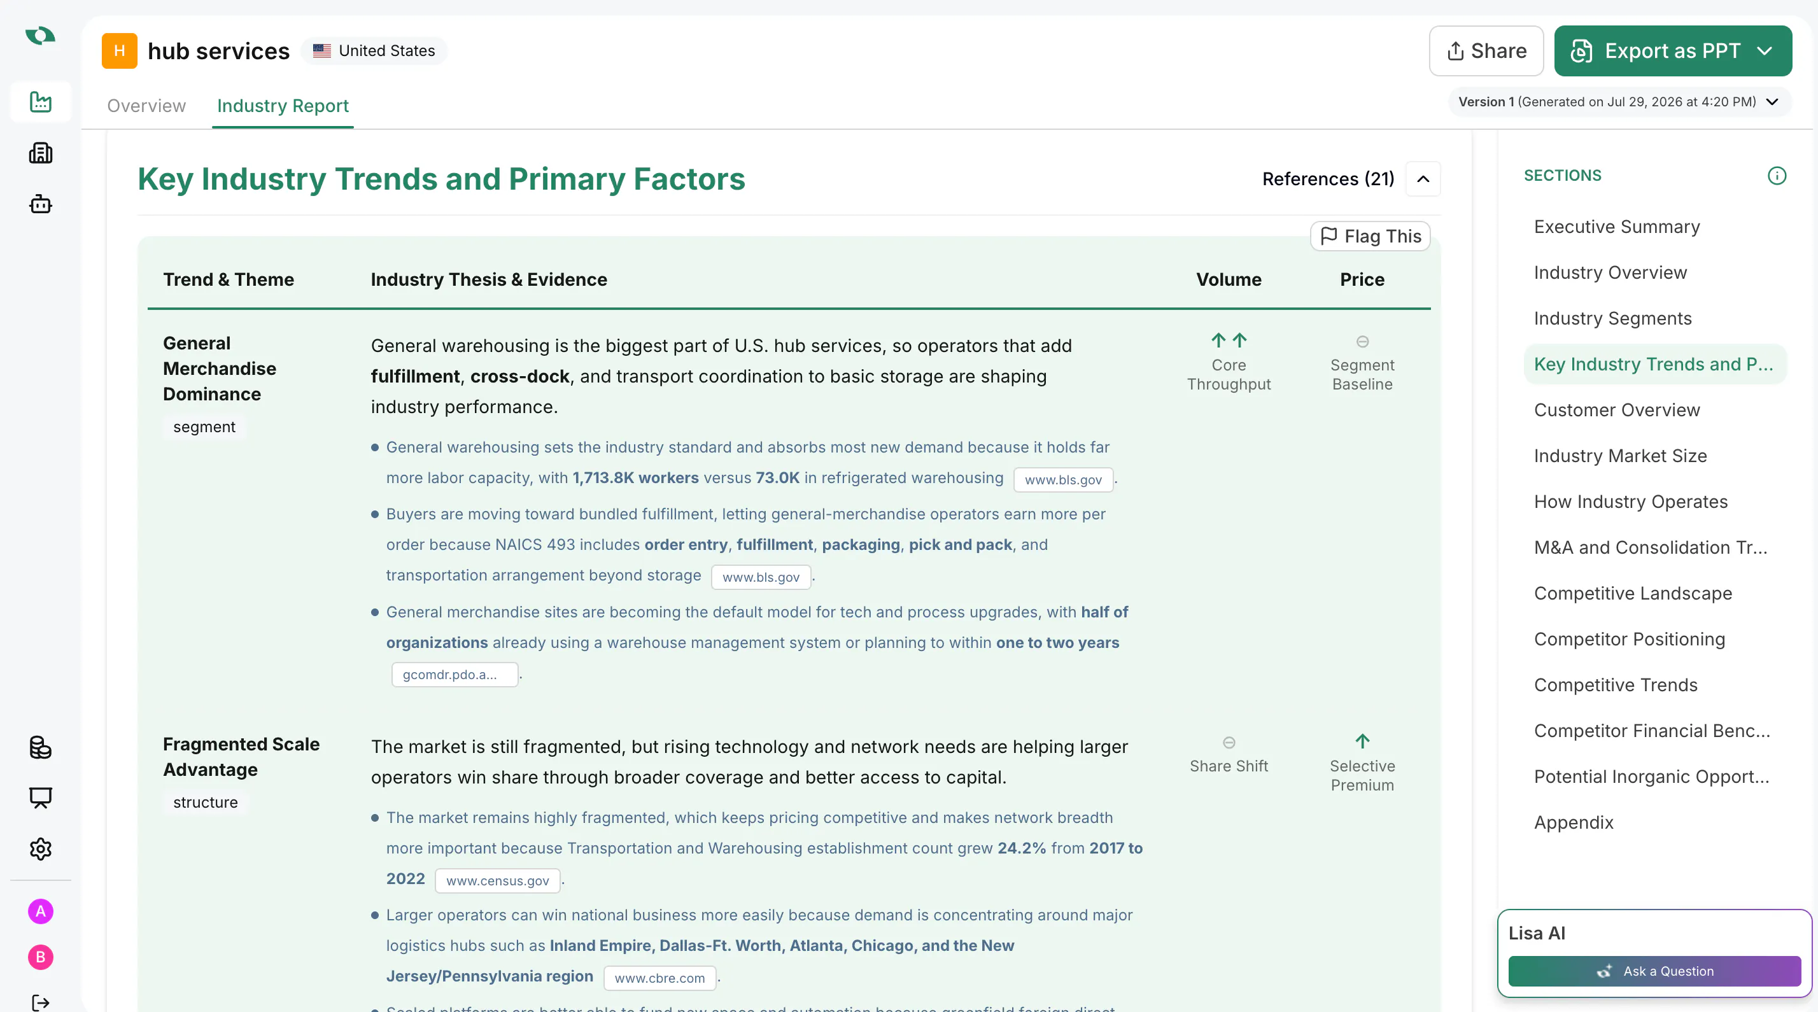Open www.bls.gov source for NAICS 493
Screen dimensions: 1818x1012
click(x=761, y=577)
